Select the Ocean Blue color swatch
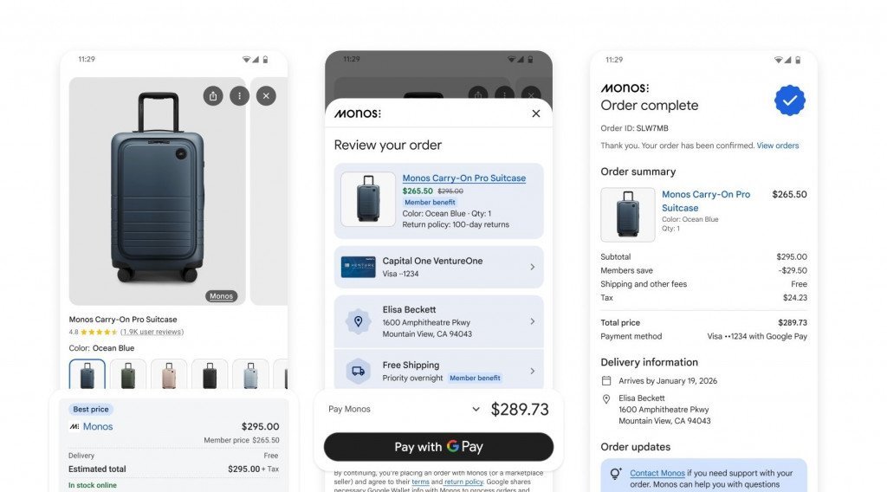887x492 pixels. 87,374
